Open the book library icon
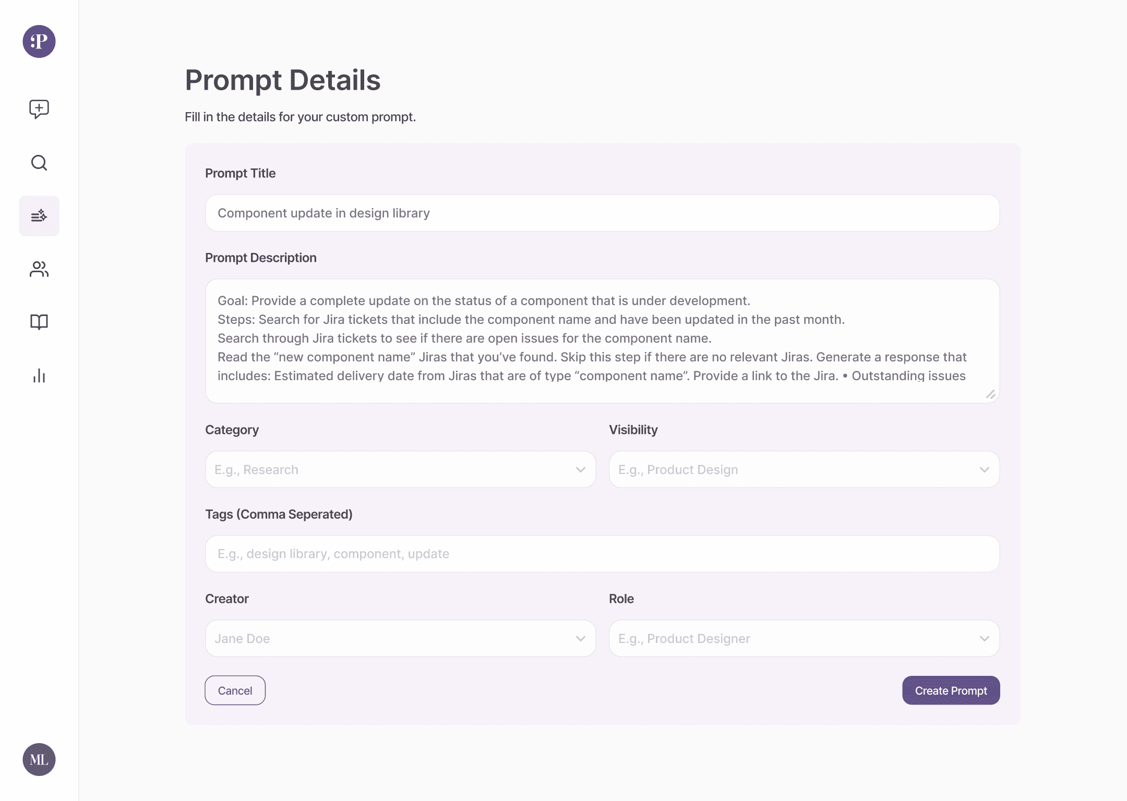The width and height of the screenshot is (1127, 801). pyautogui.click(x=39, y=322)
